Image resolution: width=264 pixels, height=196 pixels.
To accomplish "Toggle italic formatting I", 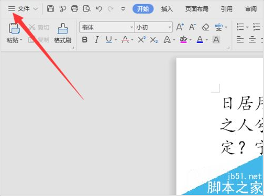I will click(x=96, y=40).
